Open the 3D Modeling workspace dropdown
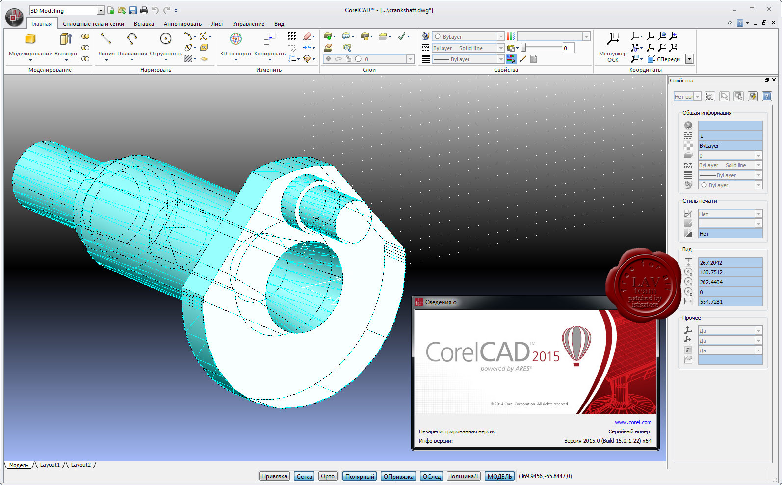The height and width of the screenshot is (485, 782). coord(101,10)
